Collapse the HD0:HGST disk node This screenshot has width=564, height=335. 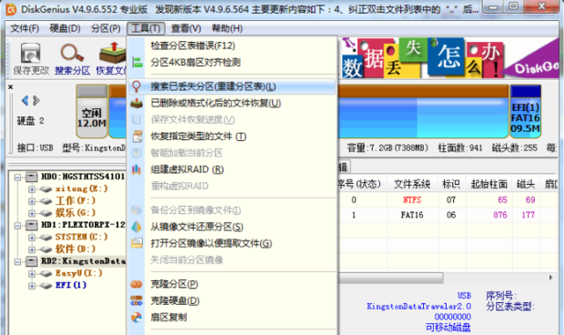click(x=17, y=178)
